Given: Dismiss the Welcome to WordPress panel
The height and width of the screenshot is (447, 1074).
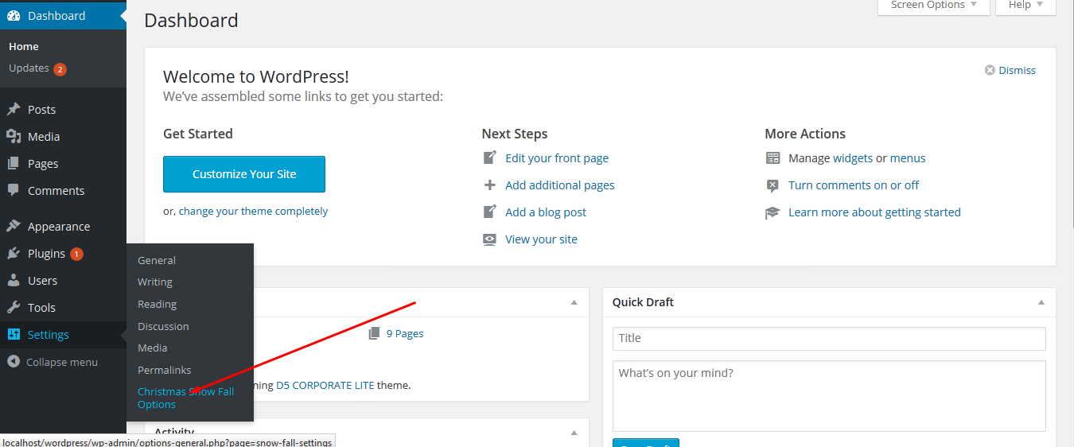Looking at the screenshot, I should click(1010, 70).
